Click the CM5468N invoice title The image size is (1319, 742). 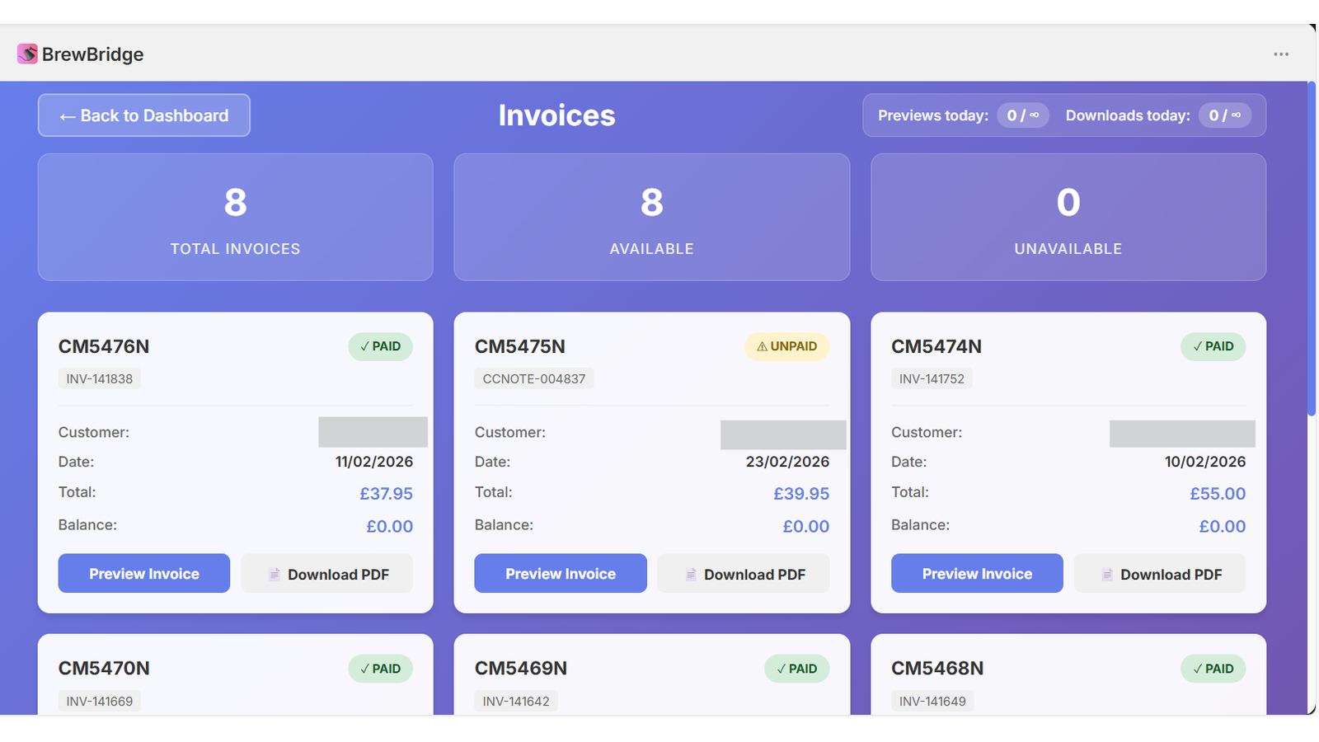coord(937,669)
